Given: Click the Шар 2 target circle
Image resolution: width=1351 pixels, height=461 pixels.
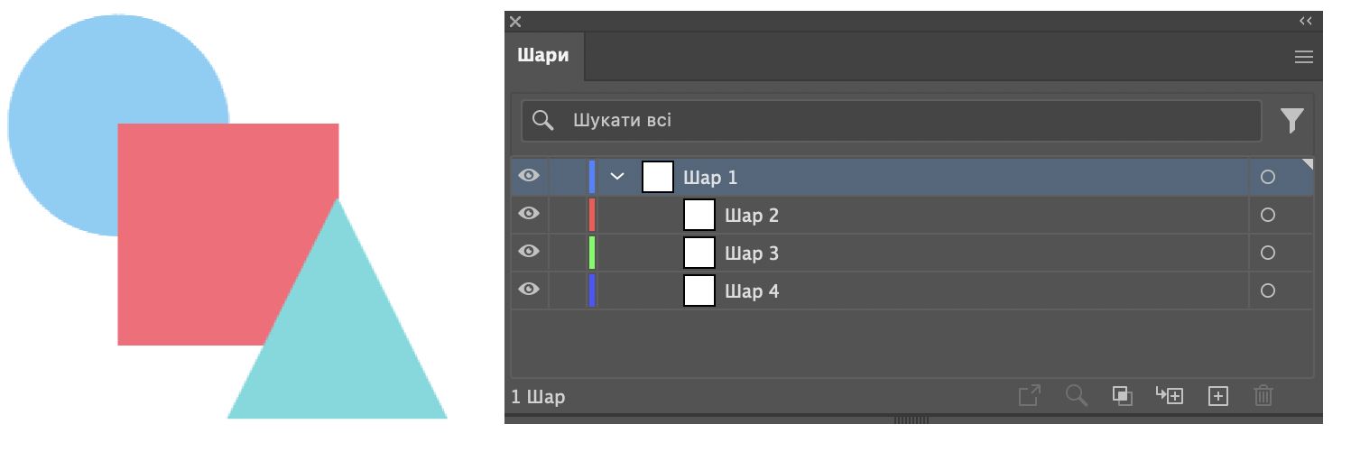Looking at the screenshot, I should point(1267,215).
